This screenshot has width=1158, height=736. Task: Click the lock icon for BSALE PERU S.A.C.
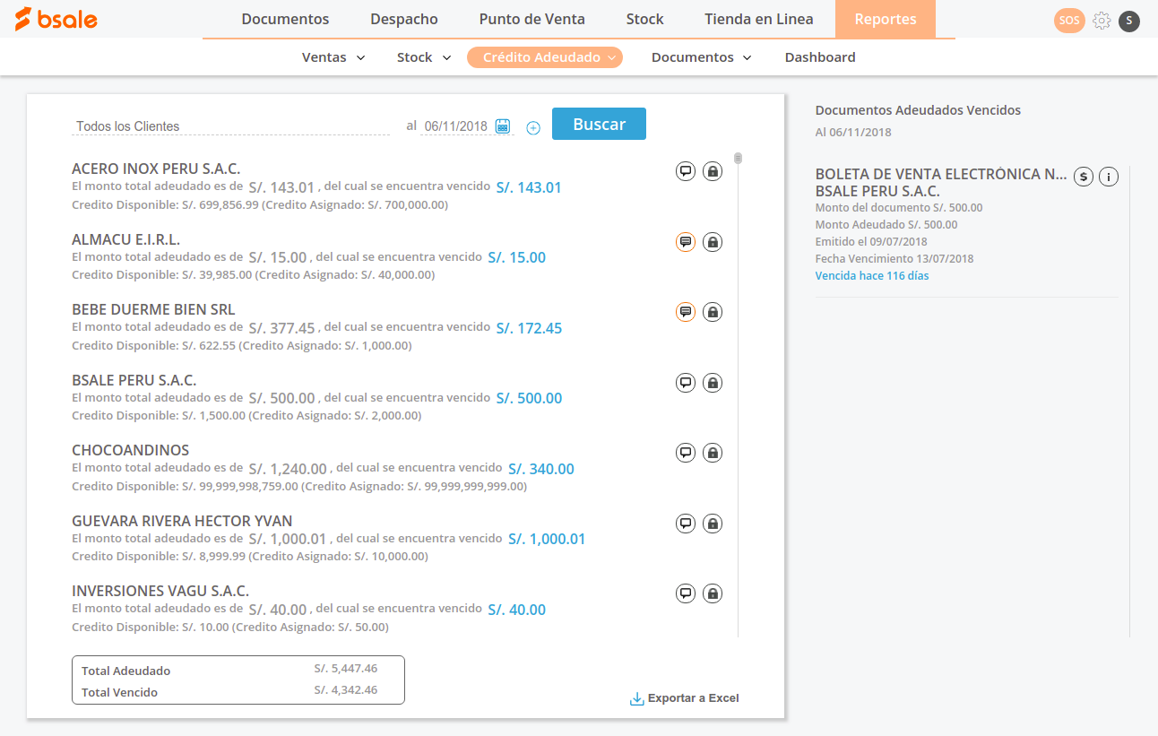(713, 382)
